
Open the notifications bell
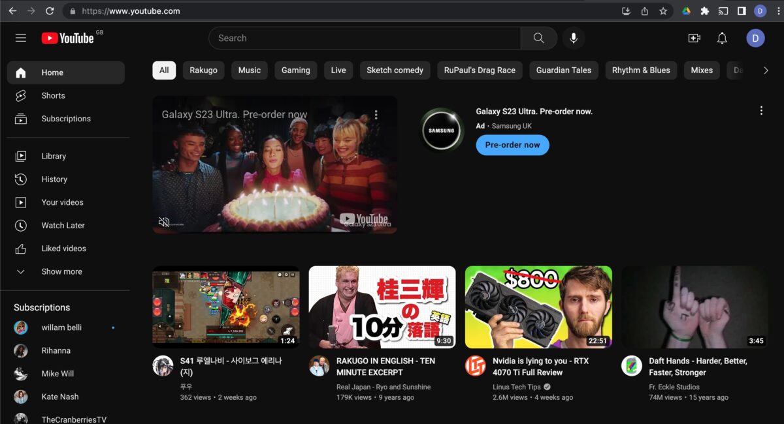click(722, 38)
